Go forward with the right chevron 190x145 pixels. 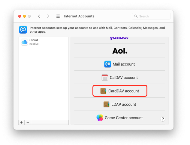48,16
